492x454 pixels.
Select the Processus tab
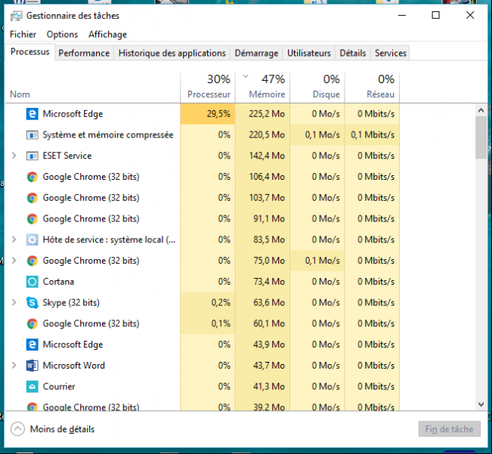[30, 51]
